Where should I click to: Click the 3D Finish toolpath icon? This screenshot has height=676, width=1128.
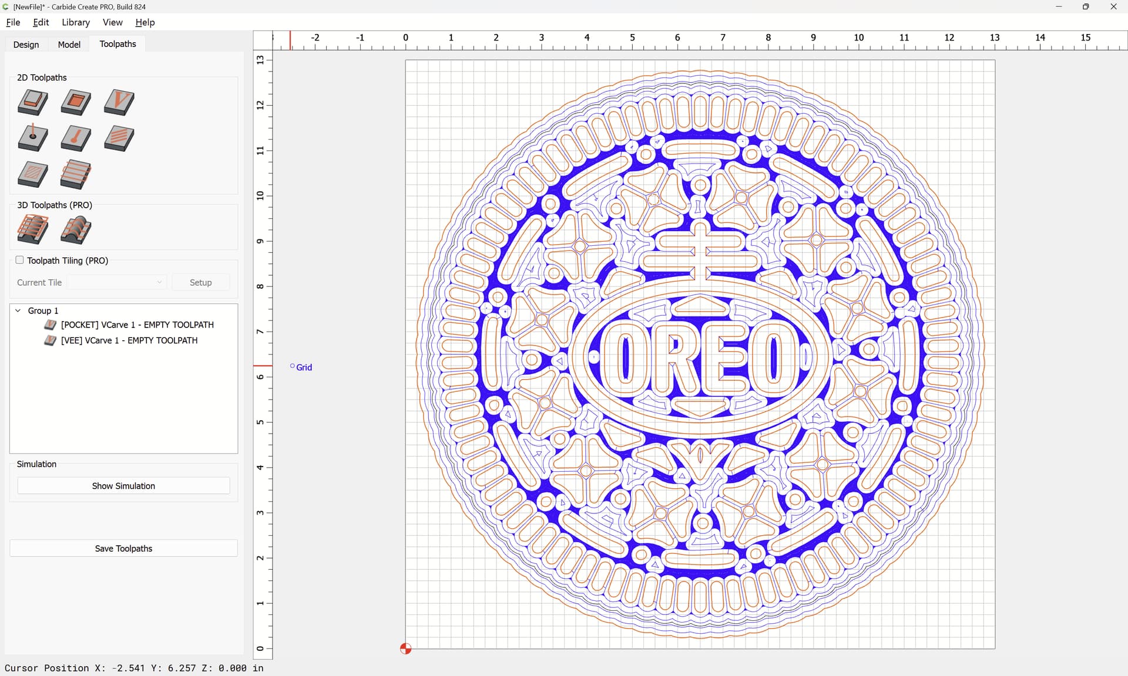click(76, 229)
